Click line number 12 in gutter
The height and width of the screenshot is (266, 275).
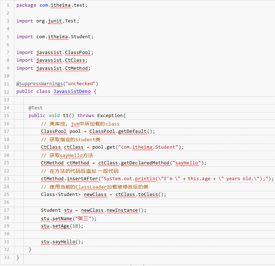[x=7, y=92]
